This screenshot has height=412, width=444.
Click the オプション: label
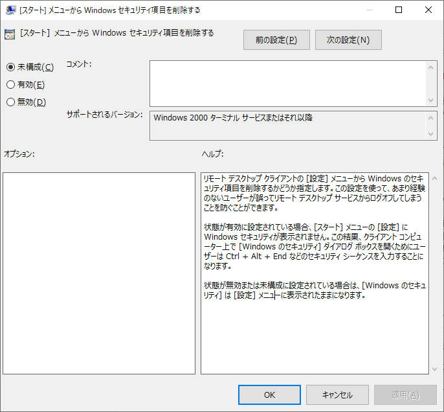click(x=19, y=154)
